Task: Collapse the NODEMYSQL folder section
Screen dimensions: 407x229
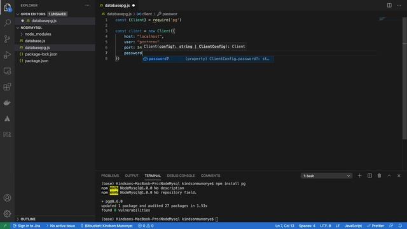Action: coord(18,27)
